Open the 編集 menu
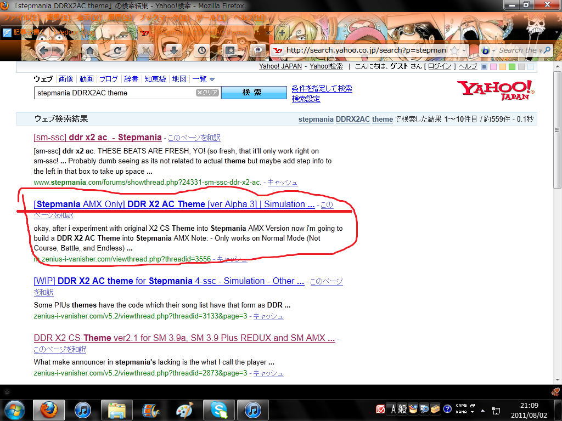Image resolution: width=562 pixels, height=421 pixels. click(x=58, y=18)
